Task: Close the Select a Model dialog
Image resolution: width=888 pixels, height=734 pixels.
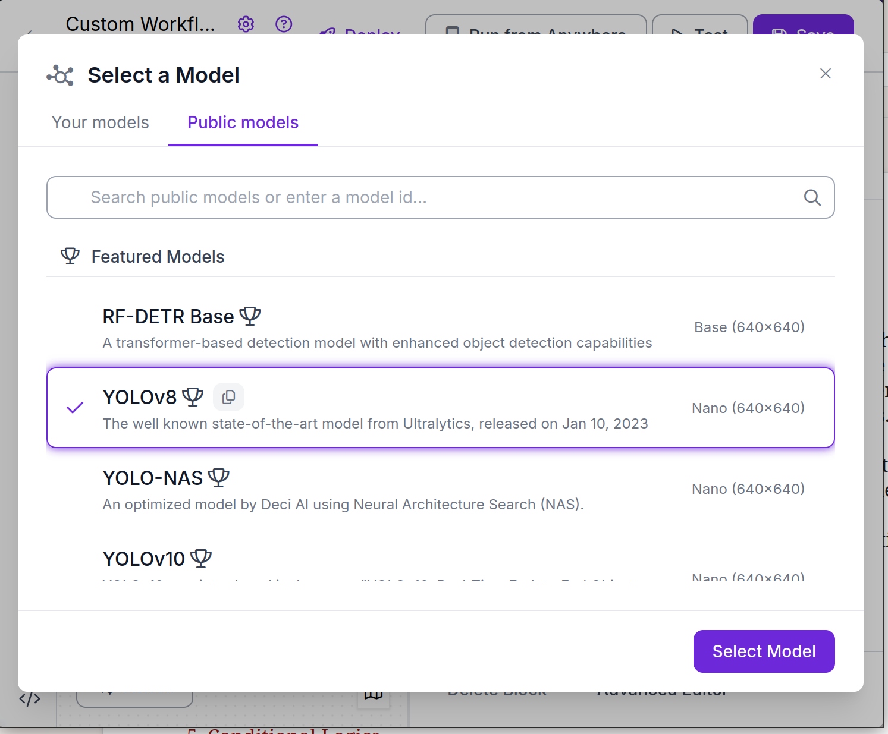Action: [x=825, y=73]
